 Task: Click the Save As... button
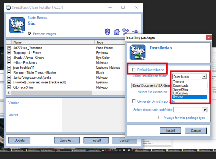67,140
